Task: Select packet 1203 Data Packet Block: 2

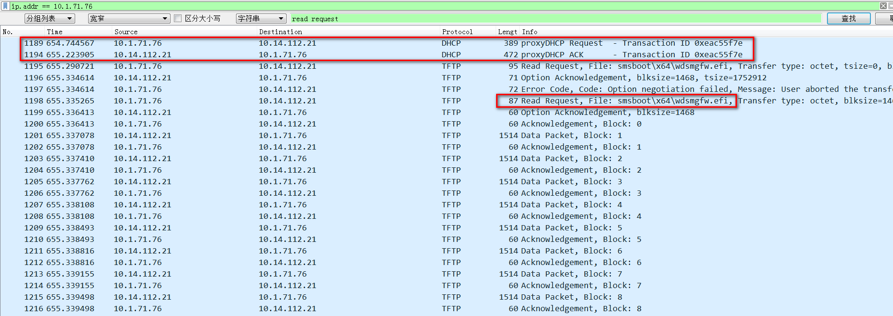Action: (x=446, y=158)
